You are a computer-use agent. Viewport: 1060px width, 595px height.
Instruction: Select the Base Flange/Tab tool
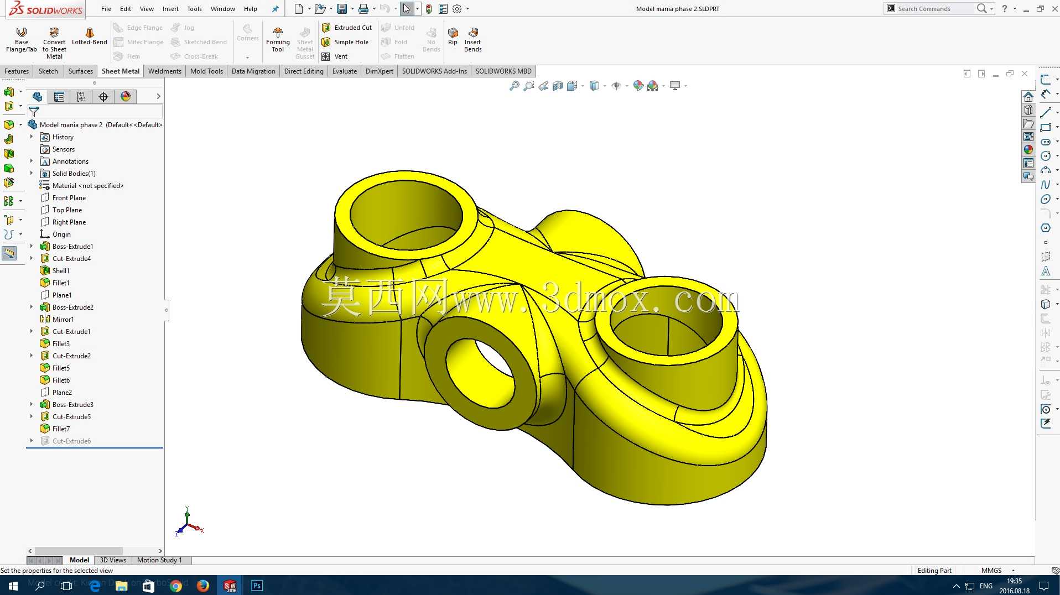click(22, 39)
